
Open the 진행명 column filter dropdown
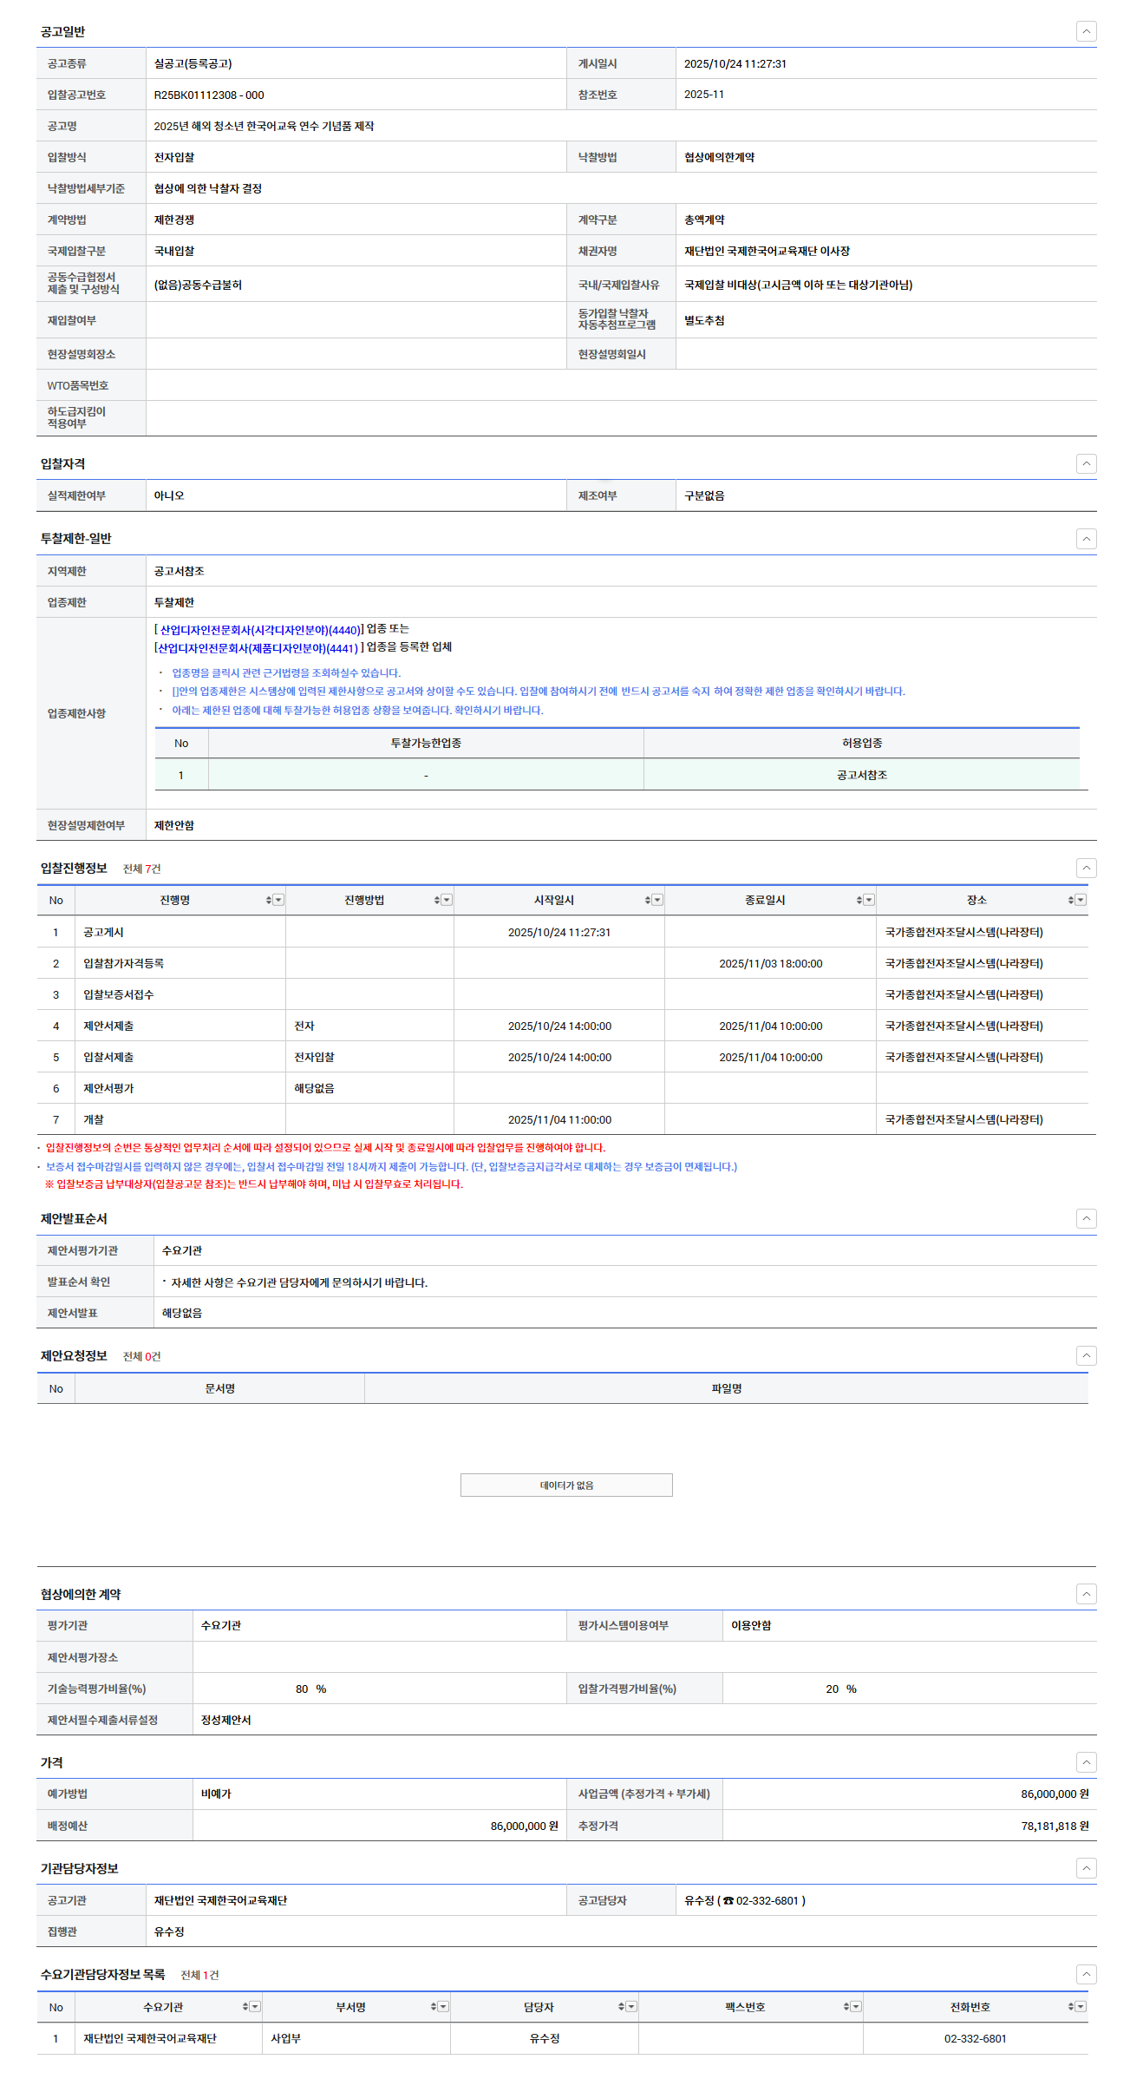(x=278, y=900)
